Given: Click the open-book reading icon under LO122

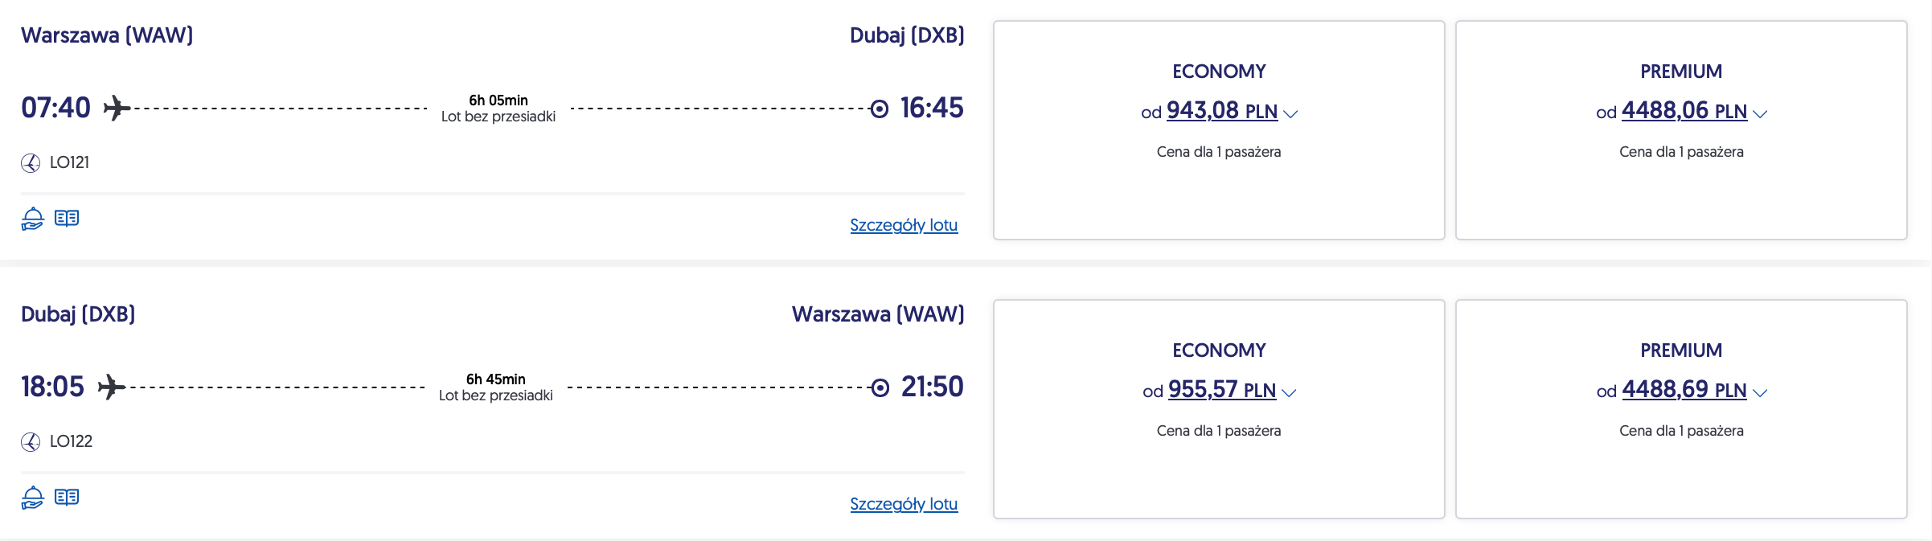Looking at the screenshot, I should 67,497.
